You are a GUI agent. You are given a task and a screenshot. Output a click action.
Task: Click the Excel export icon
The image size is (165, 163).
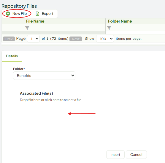[37, 14]
